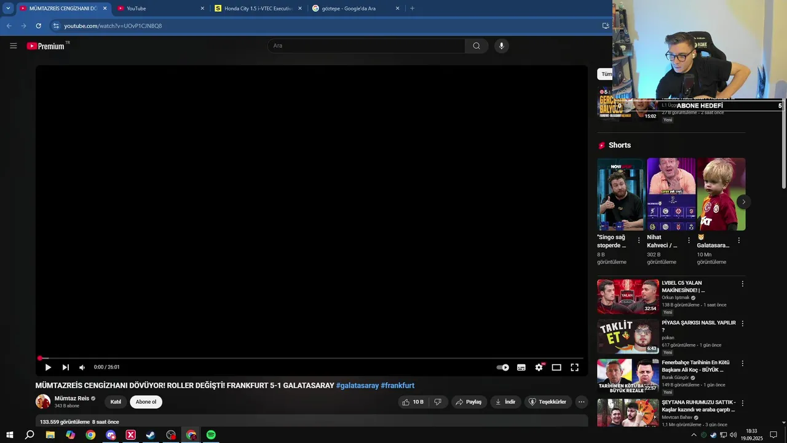Toggle subtitles/closed captions
Viewport: 787px width, 443px height.
[521, 367]
